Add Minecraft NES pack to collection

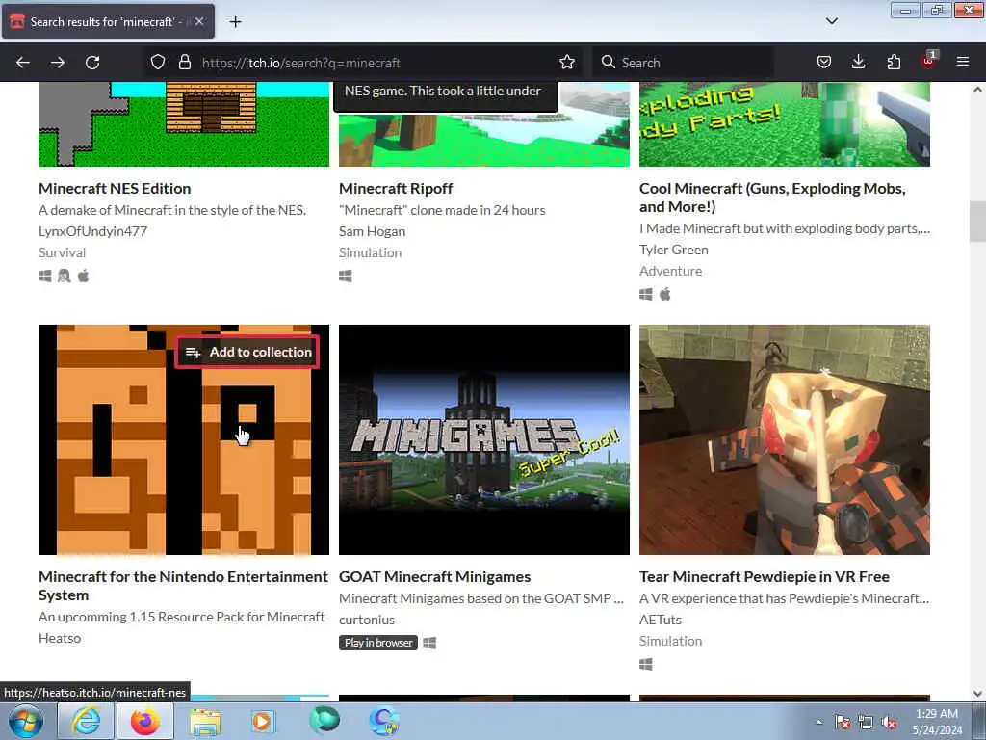pos(247,352)
